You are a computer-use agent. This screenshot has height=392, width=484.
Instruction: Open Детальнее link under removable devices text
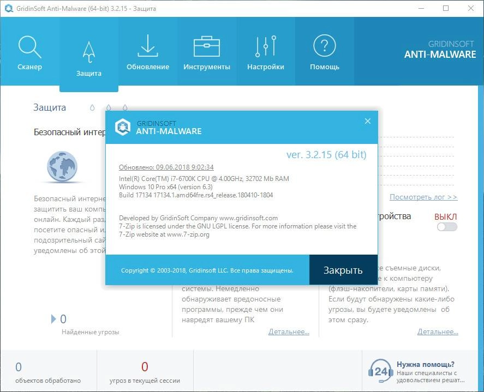point(438,331)
